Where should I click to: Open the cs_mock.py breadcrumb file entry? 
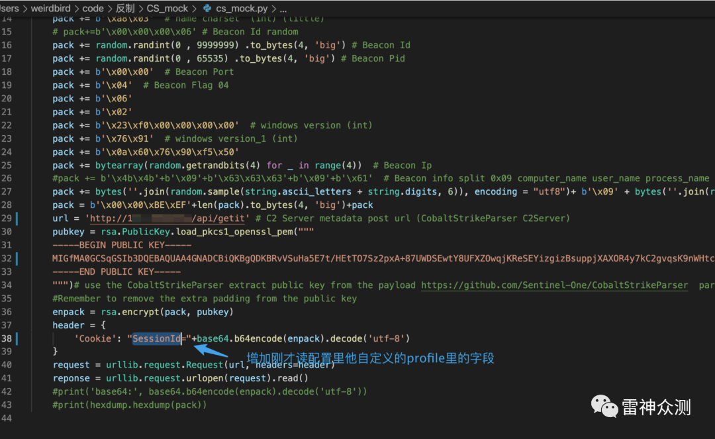(x=242, y=8)
